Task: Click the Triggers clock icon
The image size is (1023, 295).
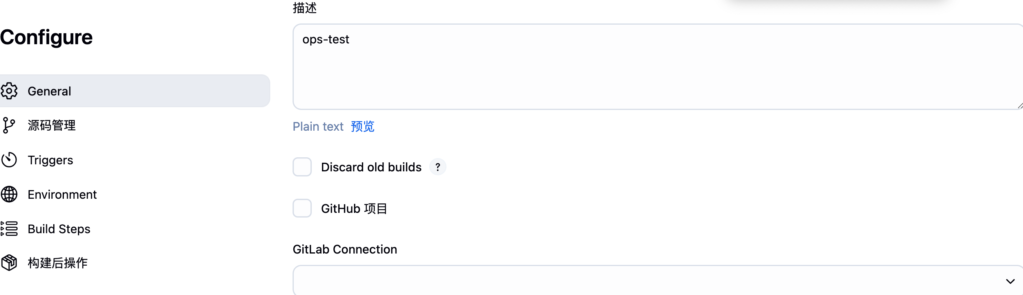Action: point(9,160)
